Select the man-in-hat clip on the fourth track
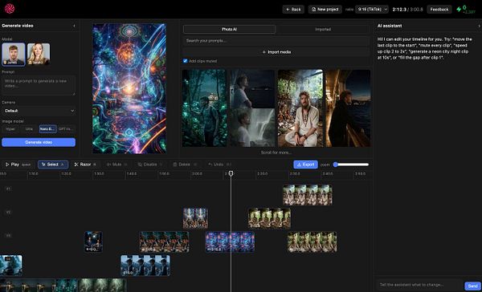The image size is (482, 292). point(145,265)
